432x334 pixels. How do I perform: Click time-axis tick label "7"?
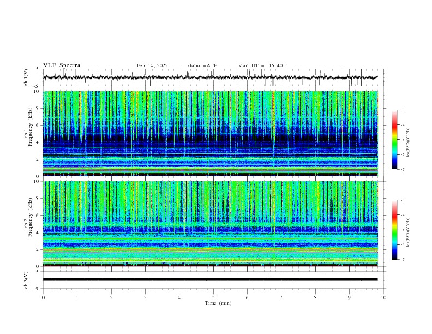click(281, 297)
